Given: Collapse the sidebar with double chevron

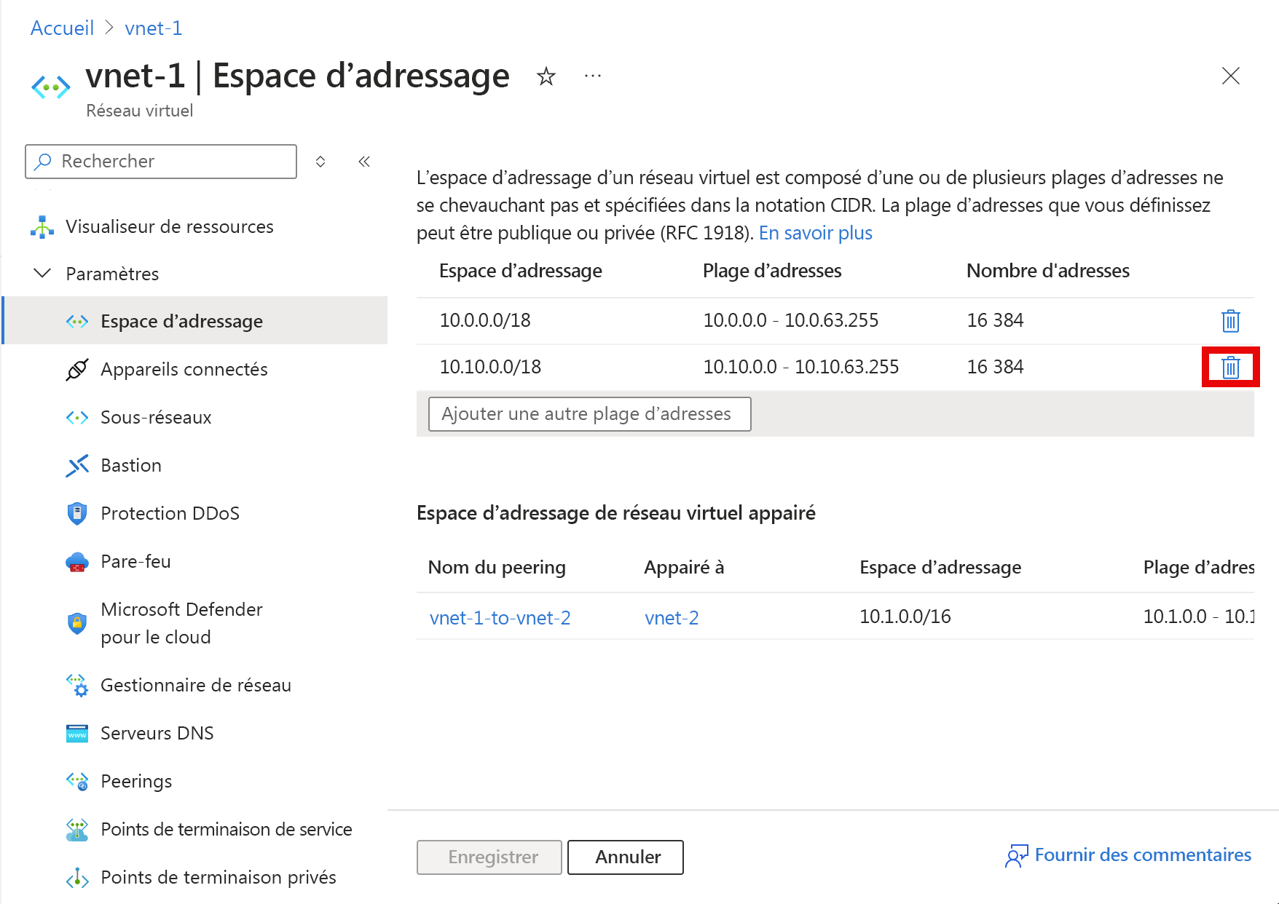Looking at the screenshot, I should tap(364, 162).
